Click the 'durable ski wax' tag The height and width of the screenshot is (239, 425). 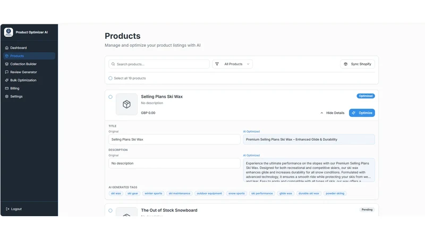coord(309,193)
